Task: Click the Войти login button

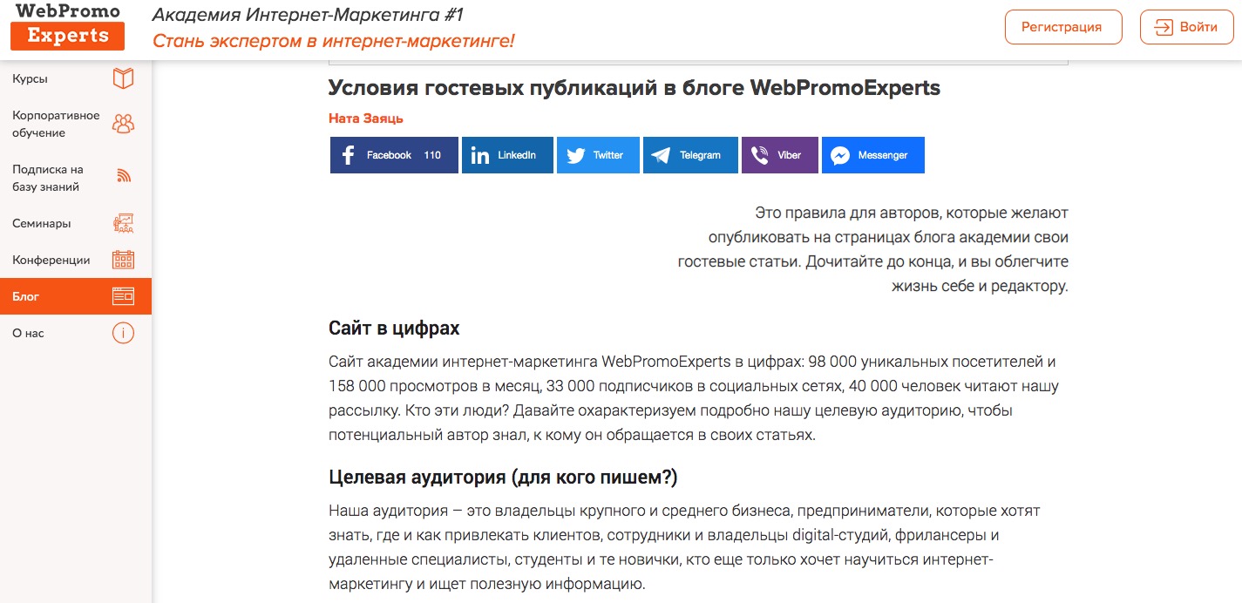Action: click(x=1187, y=27)
